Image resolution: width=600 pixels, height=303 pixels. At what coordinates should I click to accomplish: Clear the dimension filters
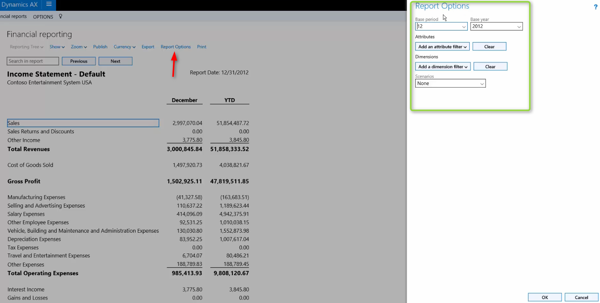click(490, 66)
